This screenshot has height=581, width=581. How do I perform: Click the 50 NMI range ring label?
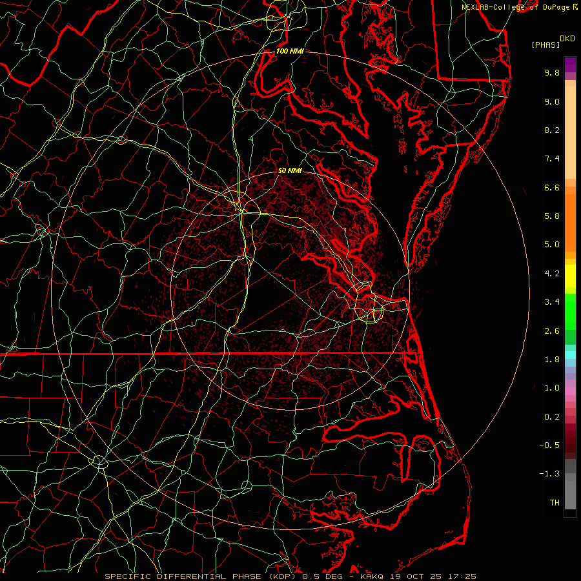pos(290,170)
